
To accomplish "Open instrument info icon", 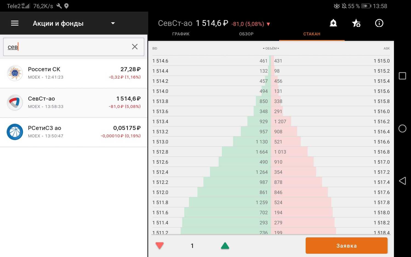I will coord(379,23).
